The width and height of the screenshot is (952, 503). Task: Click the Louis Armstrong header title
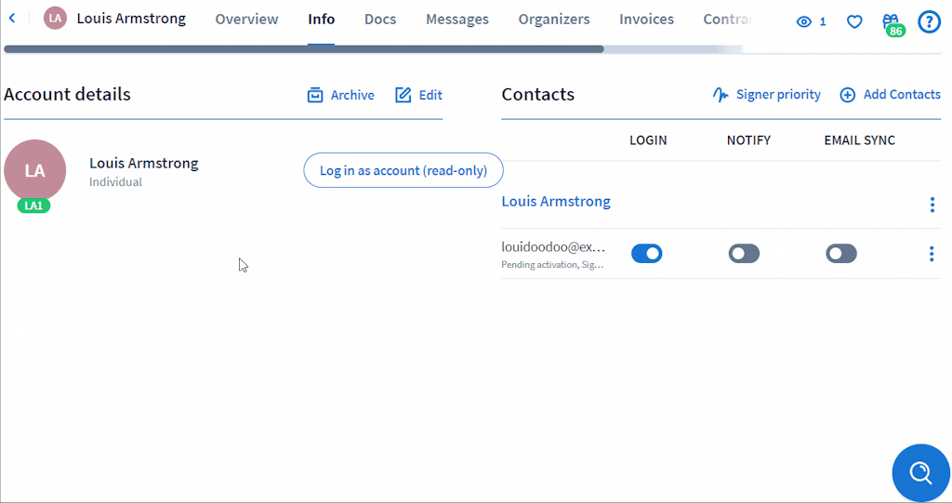[x=131, y=19]
